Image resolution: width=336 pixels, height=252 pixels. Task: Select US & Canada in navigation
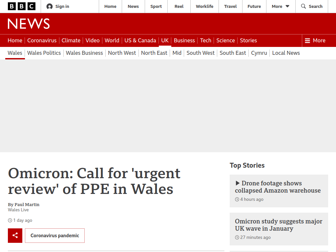tap(140, 40)
